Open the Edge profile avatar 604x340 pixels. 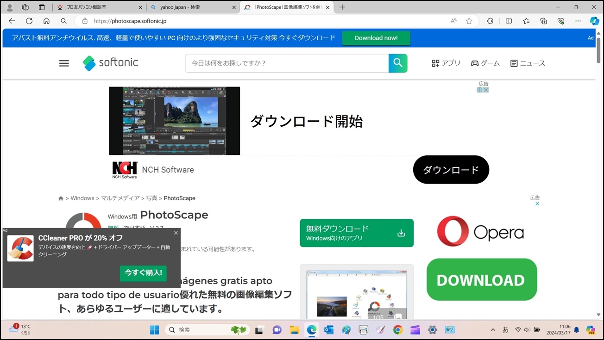click(10, 7)
